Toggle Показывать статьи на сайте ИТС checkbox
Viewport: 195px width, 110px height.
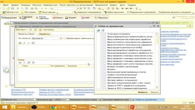coord(174,17)
